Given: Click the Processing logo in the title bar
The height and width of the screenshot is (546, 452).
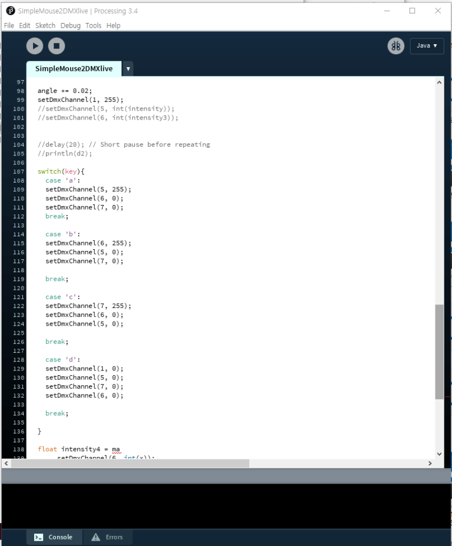Looking at the screenshot, I should coord(10,11).
